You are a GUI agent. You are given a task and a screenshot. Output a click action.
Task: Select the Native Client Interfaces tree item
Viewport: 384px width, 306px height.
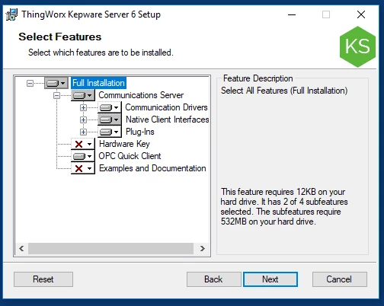point(168,120)
